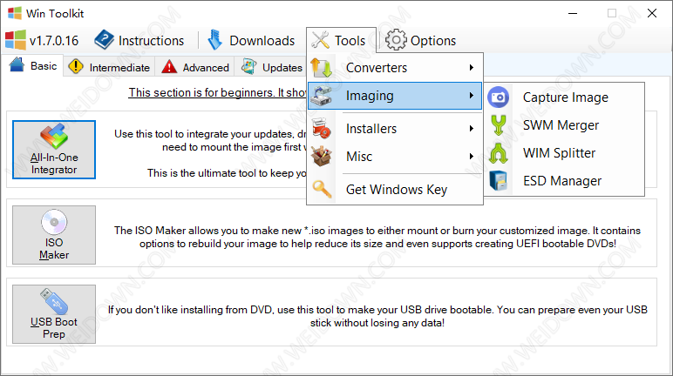Open the Options menu
This screenshot has width=673, height=376.
(420, 40)
